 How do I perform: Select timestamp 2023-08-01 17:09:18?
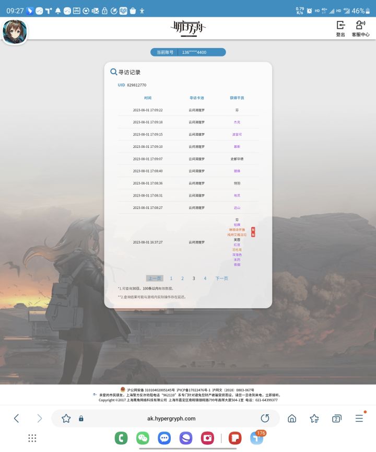[x=148, y=122]
